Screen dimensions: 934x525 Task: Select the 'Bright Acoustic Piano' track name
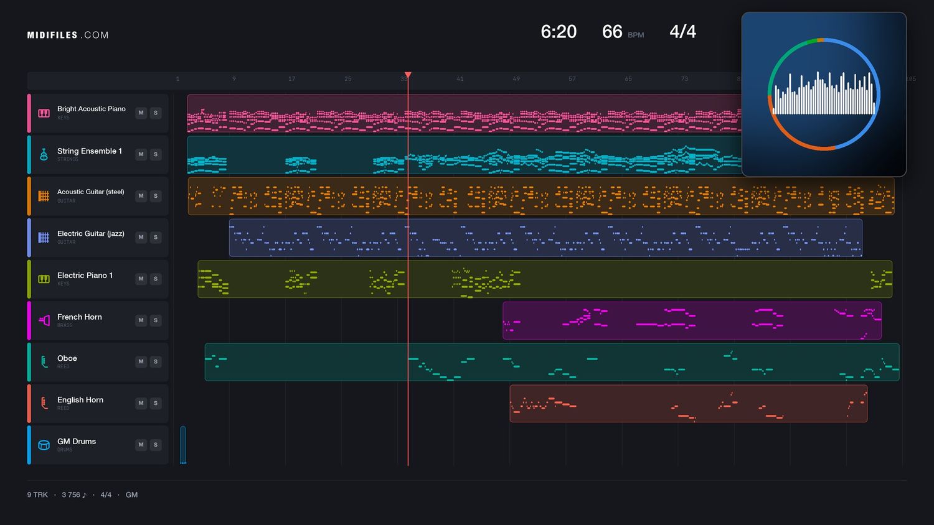click(92, 109)
